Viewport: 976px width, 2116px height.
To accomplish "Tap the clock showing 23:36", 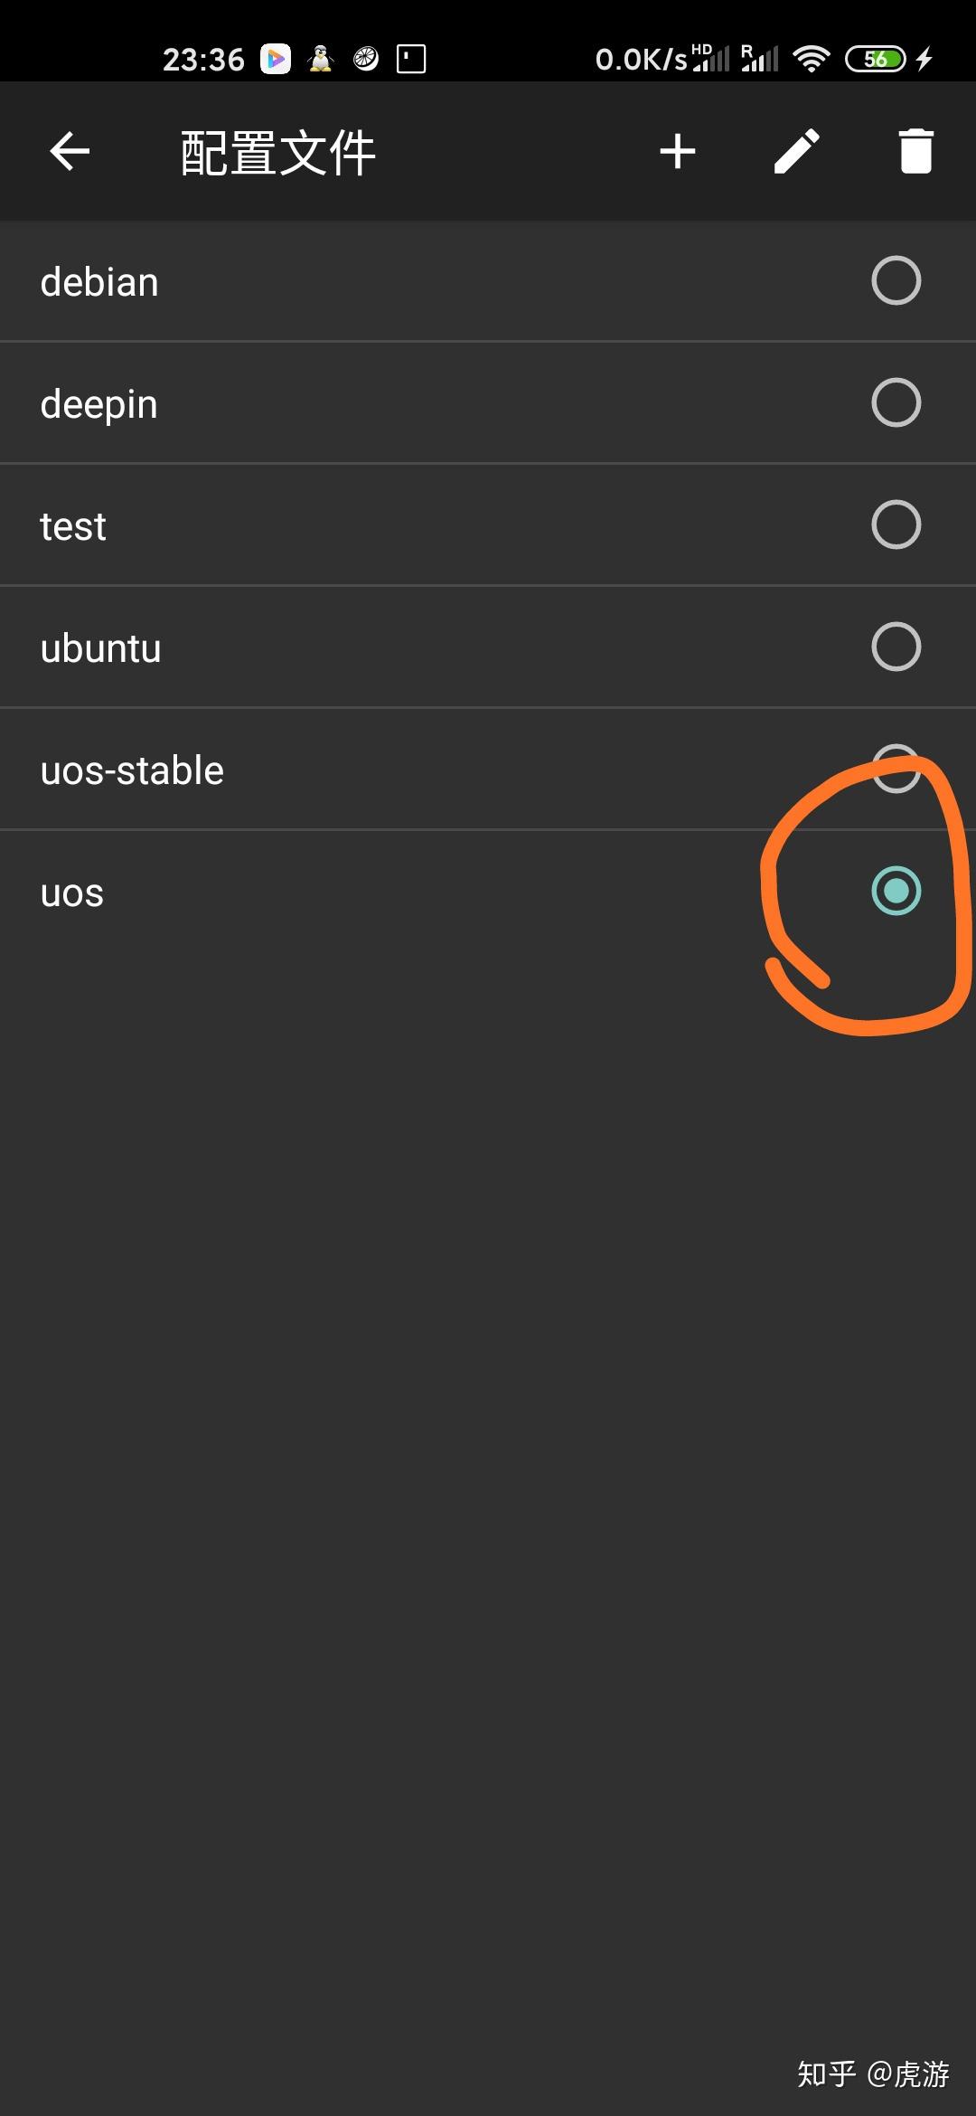I will [x=203, y=58].
